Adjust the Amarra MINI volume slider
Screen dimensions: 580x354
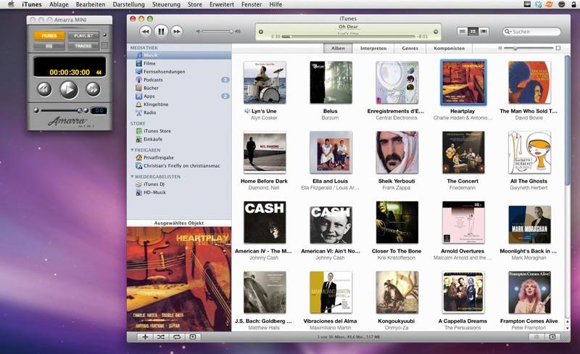61,110
